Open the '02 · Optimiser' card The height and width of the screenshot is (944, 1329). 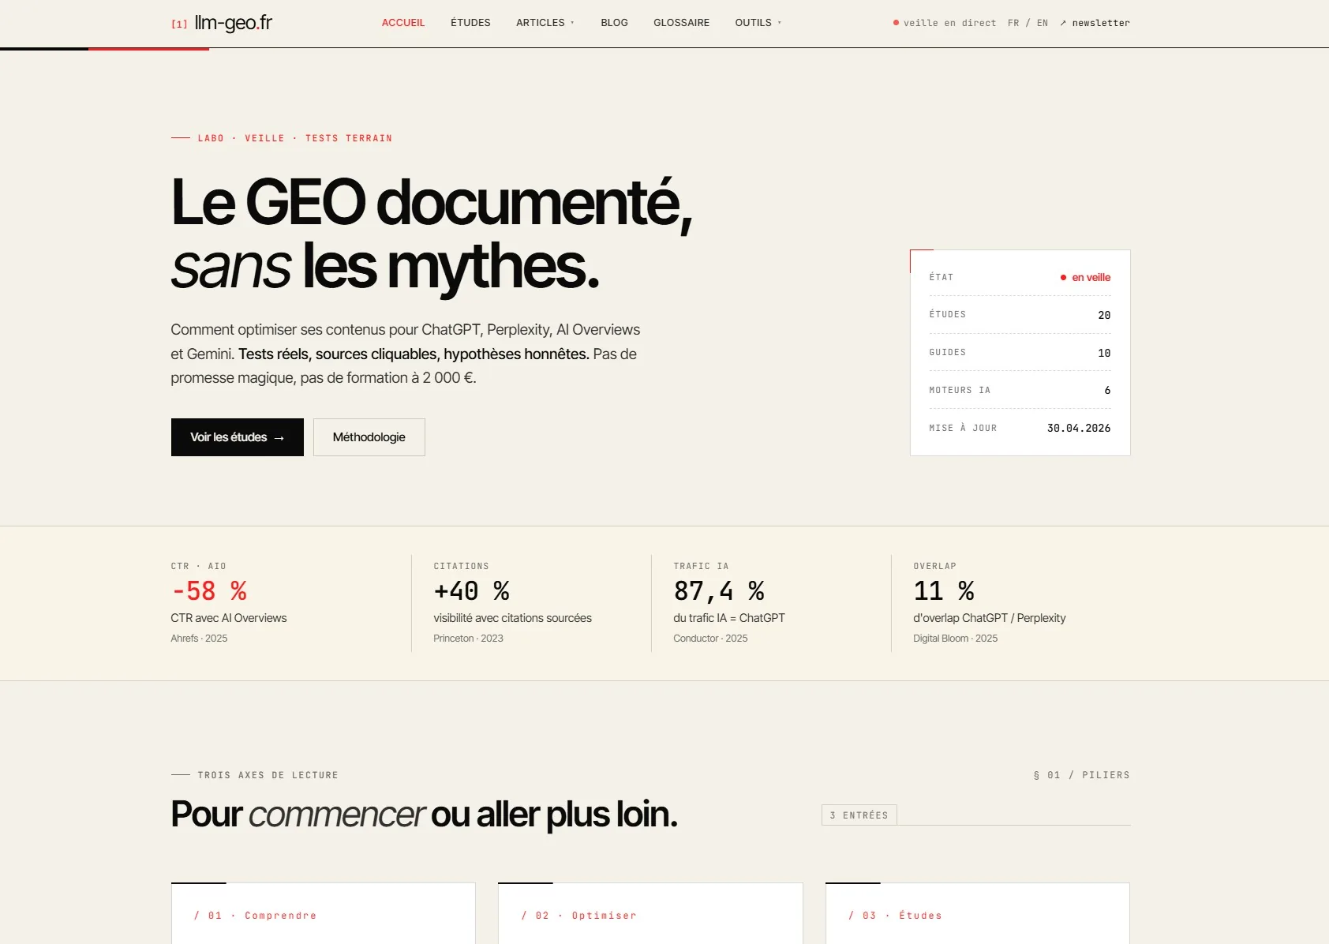coord(650,914)
